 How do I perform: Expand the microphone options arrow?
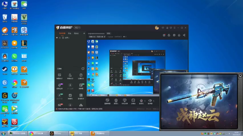(x=145, y=101)
